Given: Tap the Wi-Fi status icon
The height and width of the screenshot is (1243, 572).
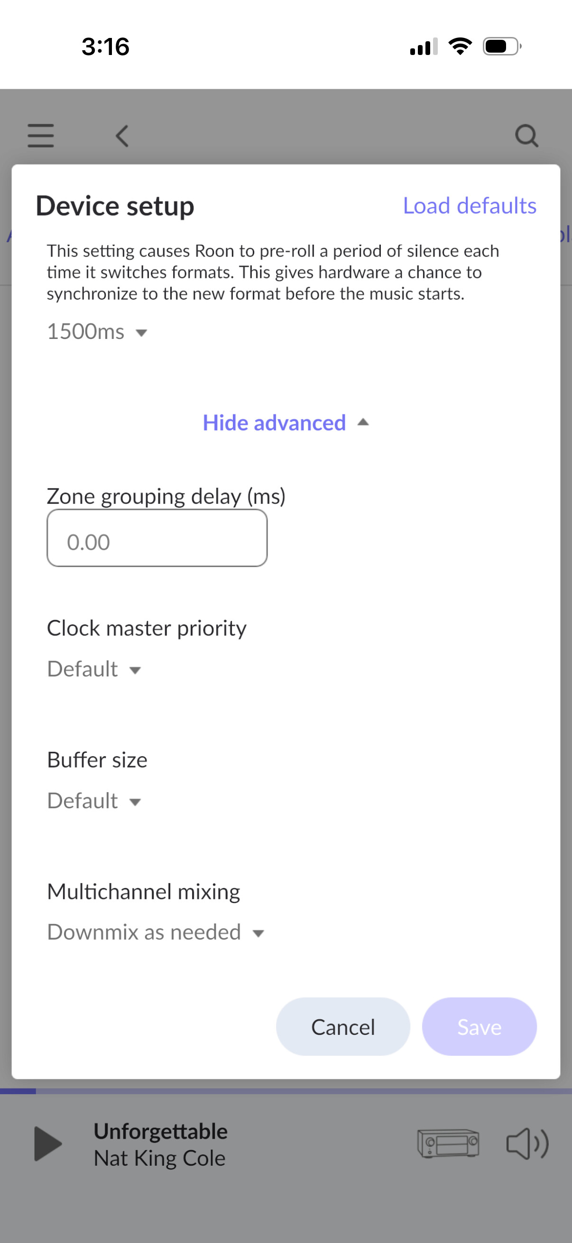Looking at the screenshot, I should (x=460, y=46).
